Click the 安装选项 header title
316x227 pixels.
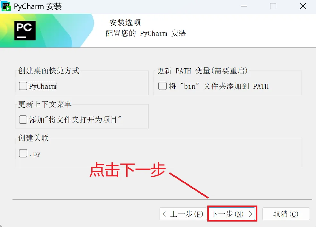(x=125, y=22)
